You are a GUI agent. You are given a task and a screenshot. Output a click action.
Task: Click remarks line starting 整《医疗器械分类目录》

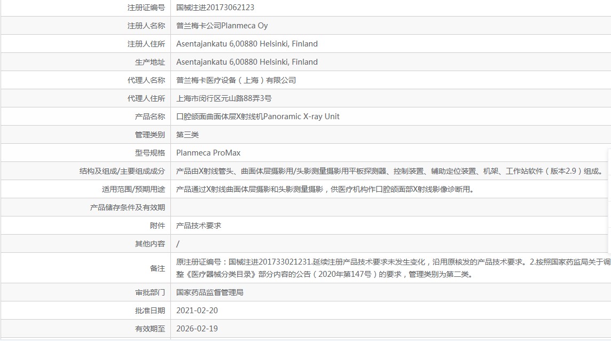(x=325, y=274)
